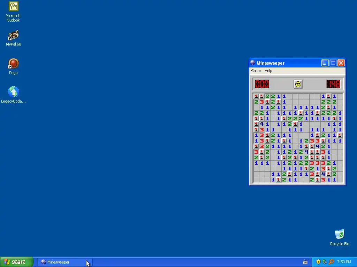Image resolution: width=357 pixels, height=267 pixels.
Task: Select the Recycle Bin icon
Action: pos(340,237)
